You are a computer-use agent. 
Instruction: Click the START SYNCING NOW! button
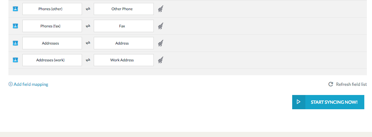click(x=328, y=102)
